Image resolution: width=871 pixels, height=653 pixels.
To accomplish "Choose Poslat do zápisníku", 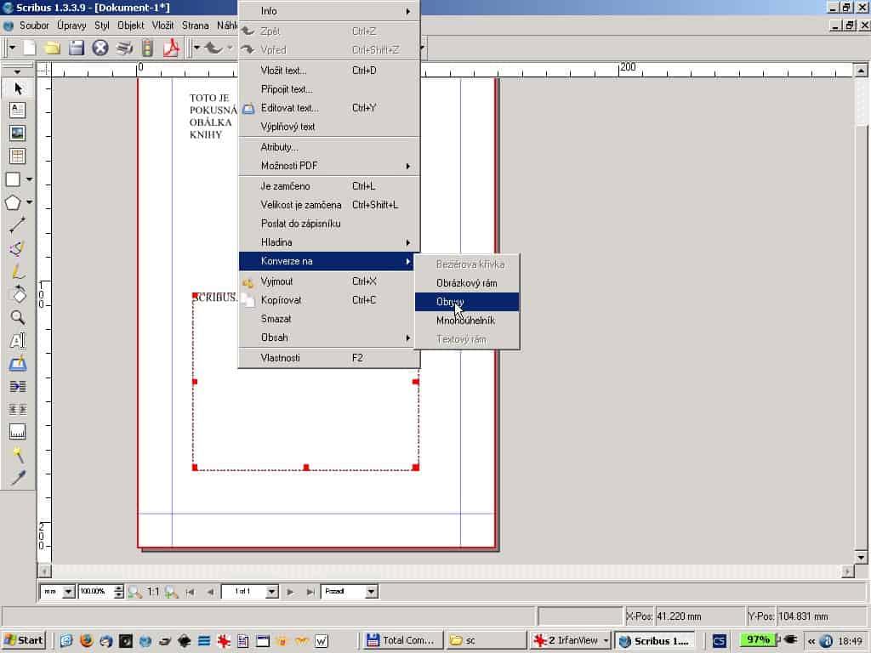I will pos(329,224).
